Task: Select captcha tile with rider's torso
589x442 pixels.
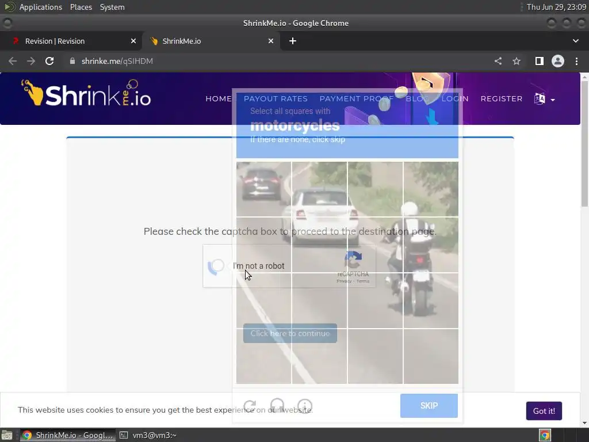Action: 431,245
